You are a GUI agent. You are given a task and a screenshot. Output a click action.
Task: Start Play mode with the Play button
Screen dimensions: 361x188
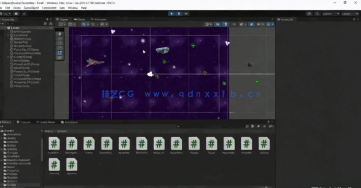coord(172,14)
